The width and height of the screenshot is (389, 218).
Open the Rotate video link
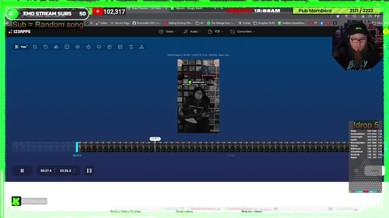[252, 212]
